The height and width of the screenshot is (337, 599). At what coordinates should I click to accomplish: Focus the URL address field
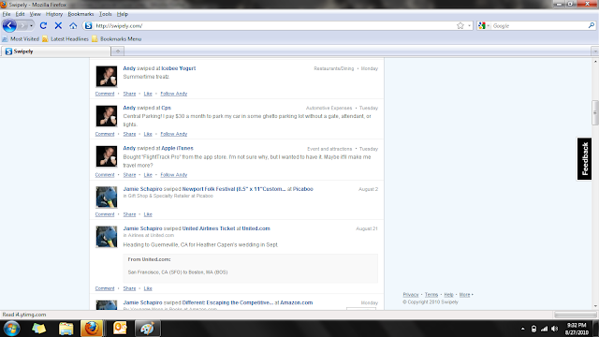coord(274,25)
